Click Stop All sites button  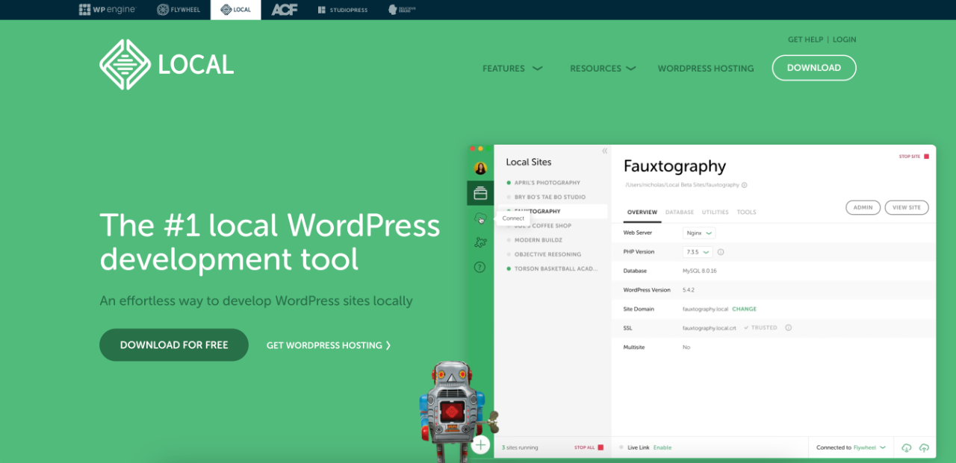coord(589,447)
